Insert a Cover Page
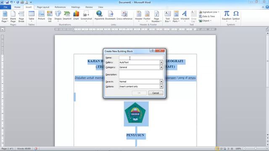Viewport: 269px width, 151px height. pyautogui.click(x=5, y=16)
